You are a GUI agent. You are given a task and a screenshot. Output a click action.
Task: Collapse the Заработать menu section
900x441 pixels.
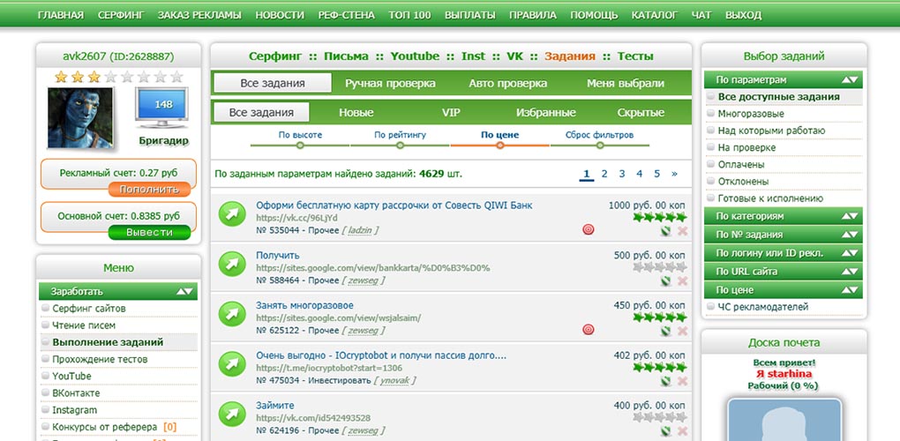click(x=118, y=291)
